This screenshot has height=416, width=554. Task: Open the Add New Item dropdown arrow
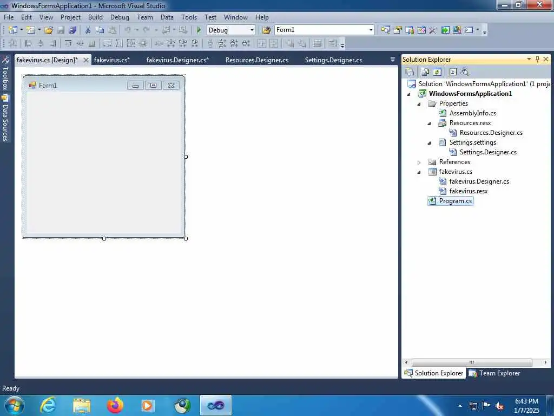click(x=39, y=30)
